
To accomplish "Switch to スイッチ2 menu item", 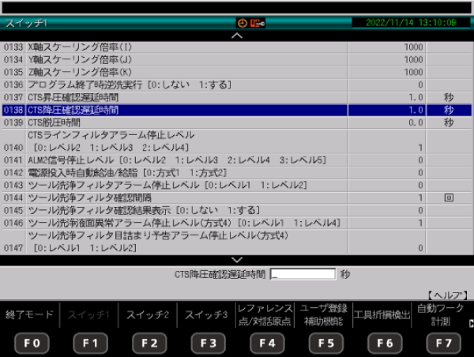I will pos(148,314).
